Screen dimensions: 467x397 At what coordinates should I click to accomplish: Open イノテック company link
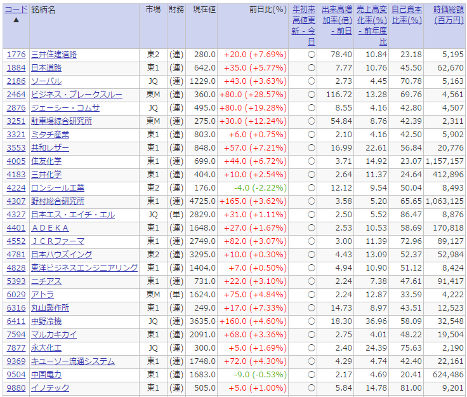[x=50, y=388]
